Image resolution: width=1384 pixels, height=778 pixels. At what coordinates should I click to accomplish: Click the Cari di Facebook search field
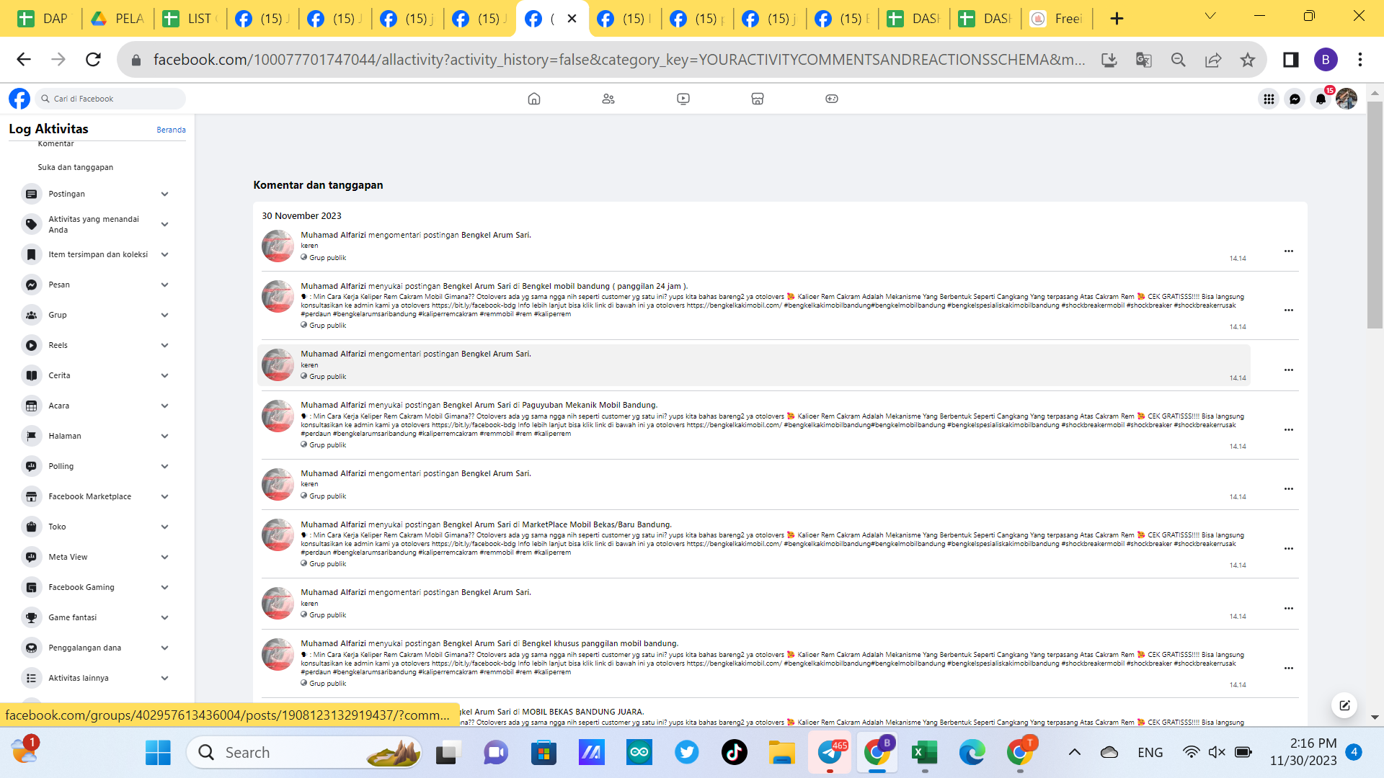[x=112, y=99]
